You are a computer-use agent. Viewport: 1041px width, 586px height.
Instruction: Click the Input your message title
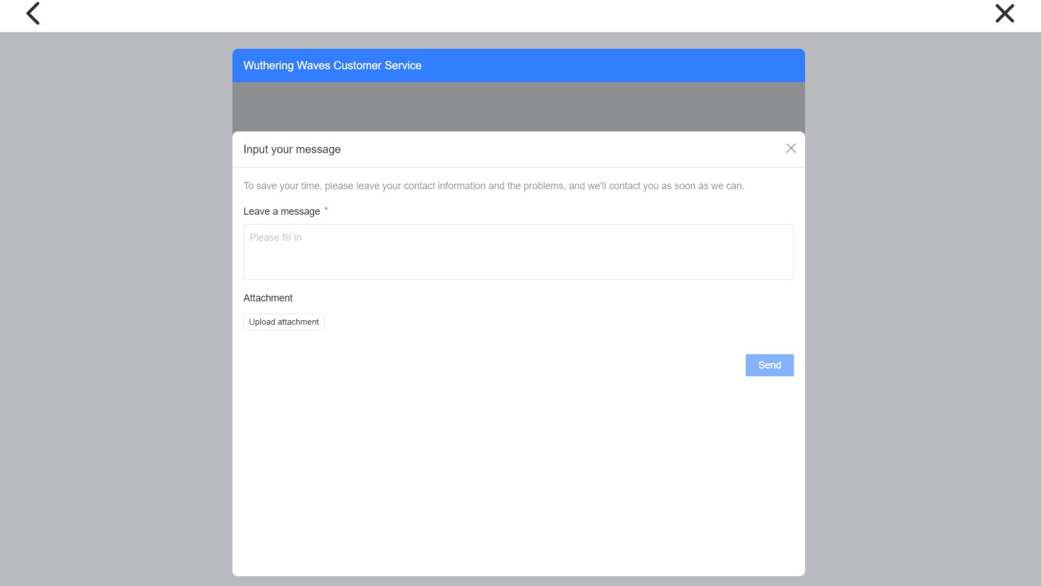click(292, 150)
